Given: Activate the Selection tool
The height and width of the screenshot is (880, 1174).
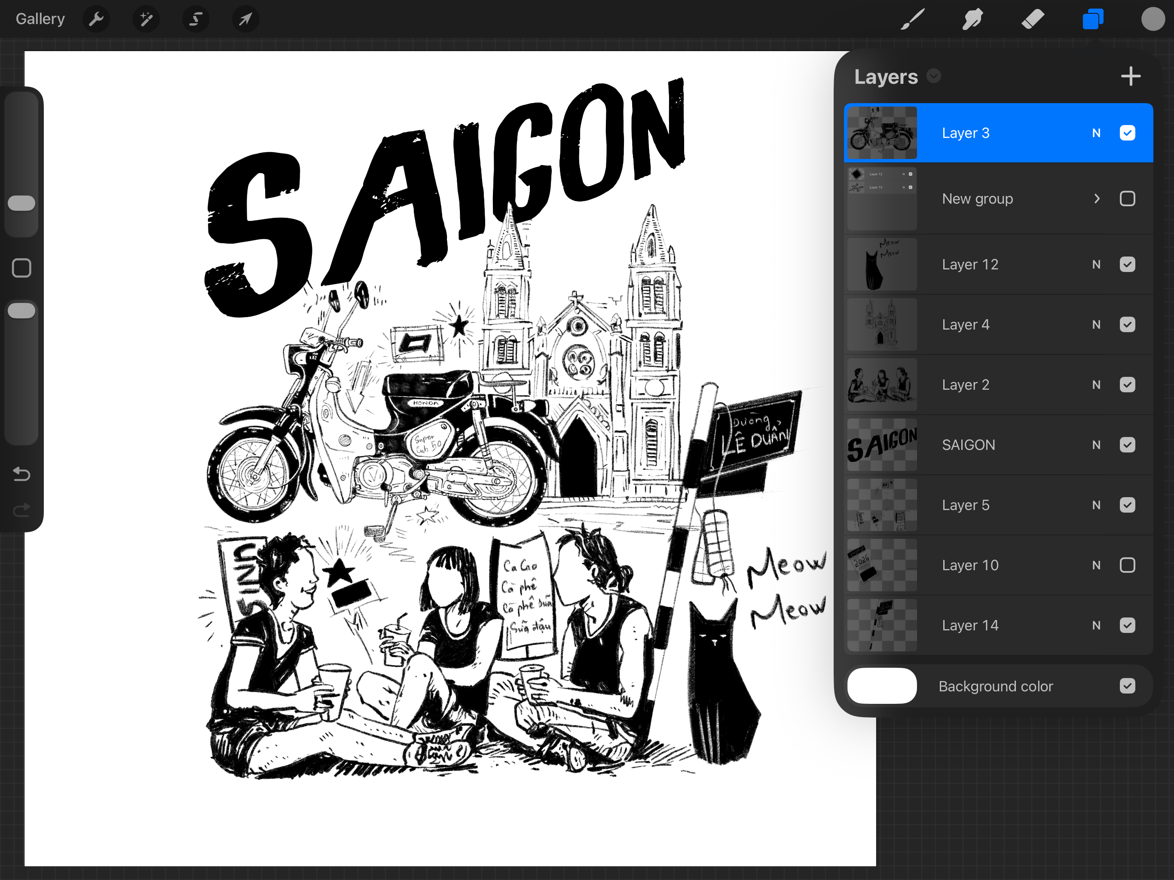Looking at the screenshot, I should coord(196,20).
